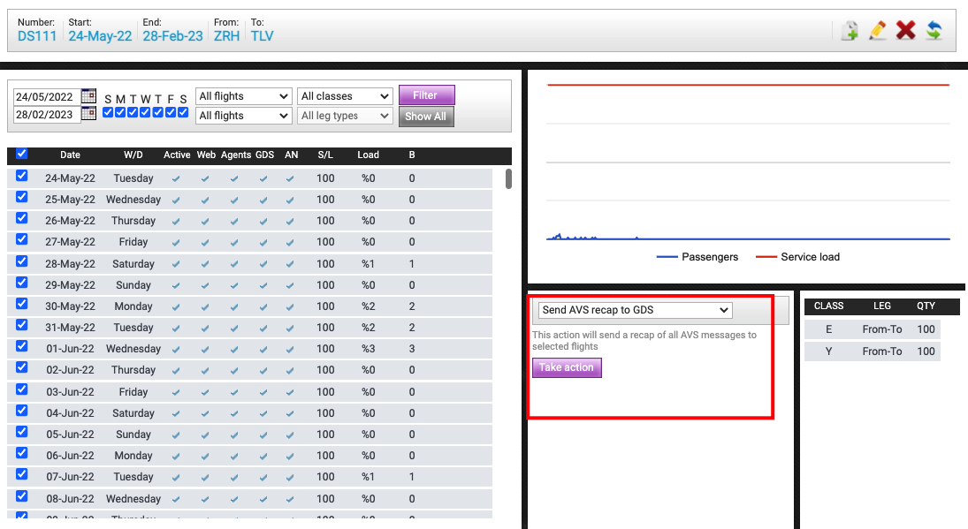Click Active tick for 30-May-22 row
This screenshot has height=529, width=968.
[176, 307]
